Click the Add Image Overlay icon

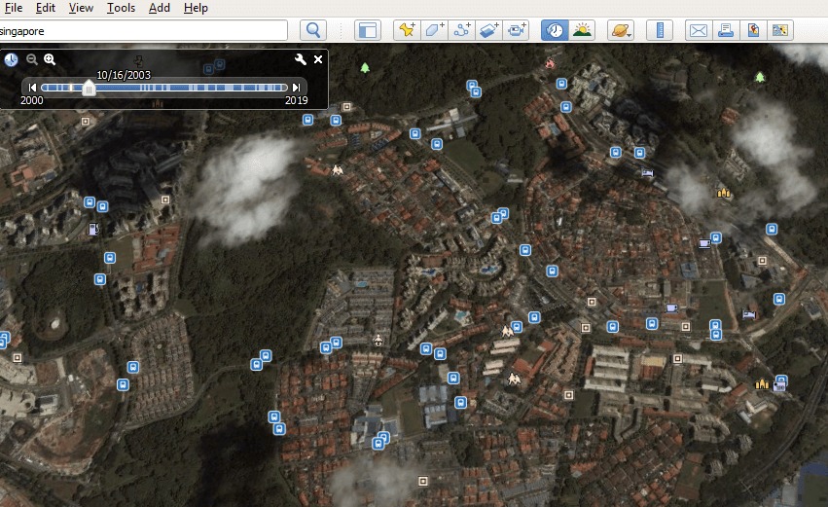pos(489,30)
